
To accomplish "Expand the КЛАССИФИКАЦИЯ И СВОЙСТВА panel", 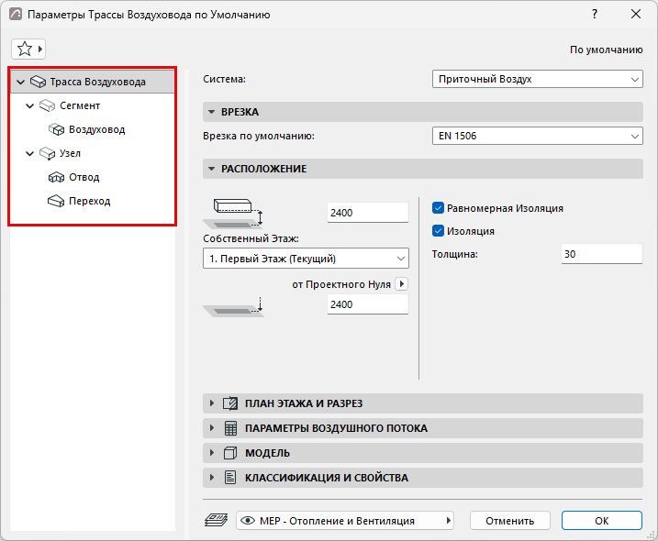I will (x=211, y=478).
